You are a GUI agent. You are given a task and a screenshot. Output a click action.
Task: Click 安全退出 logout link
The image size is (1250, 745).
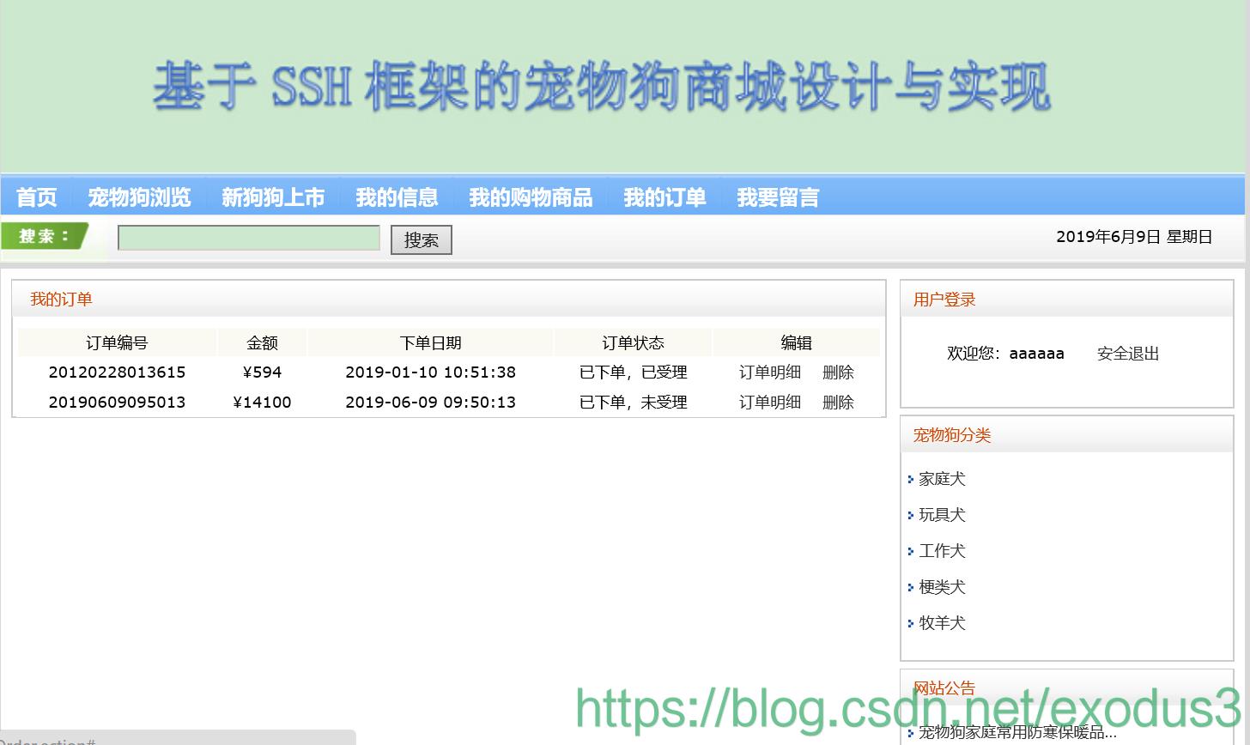pyautogui.click(x=1128, y=354)
